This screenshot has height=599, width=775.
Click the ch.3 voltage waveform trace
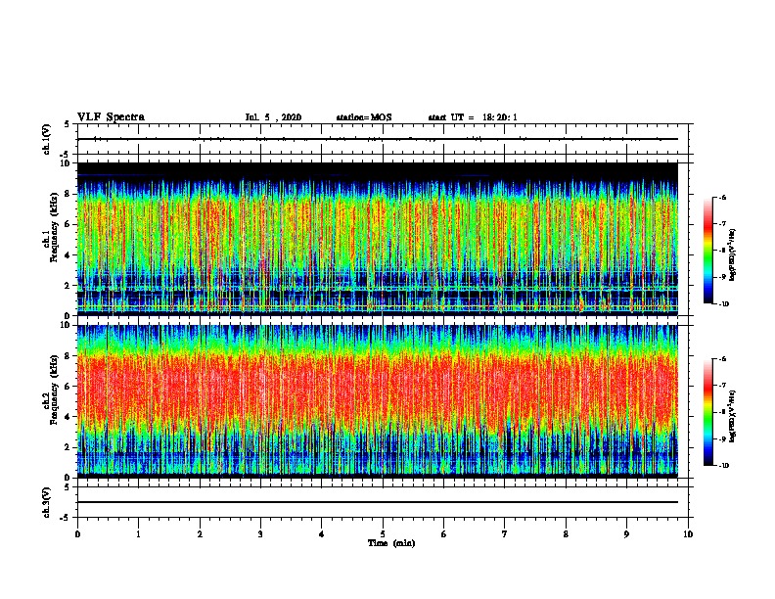pyautogui.click(x=378, y=502)
